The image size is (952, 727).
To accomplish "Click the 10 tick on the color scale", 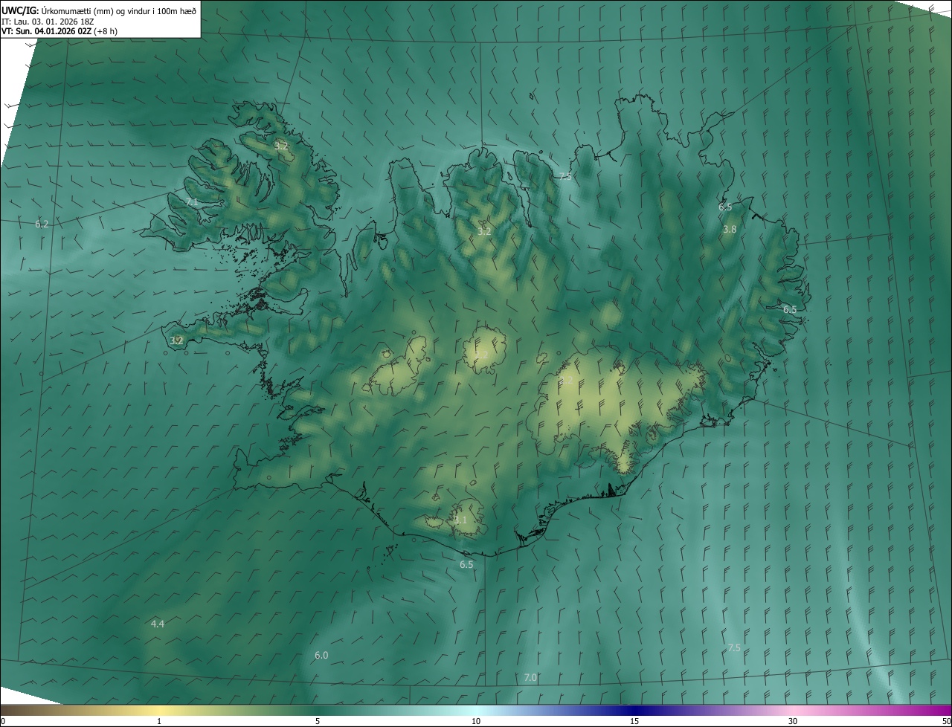I will point(476,721).
